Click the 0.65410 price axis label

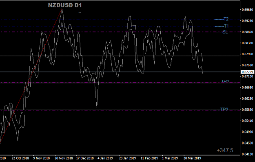tap(248, 121)
